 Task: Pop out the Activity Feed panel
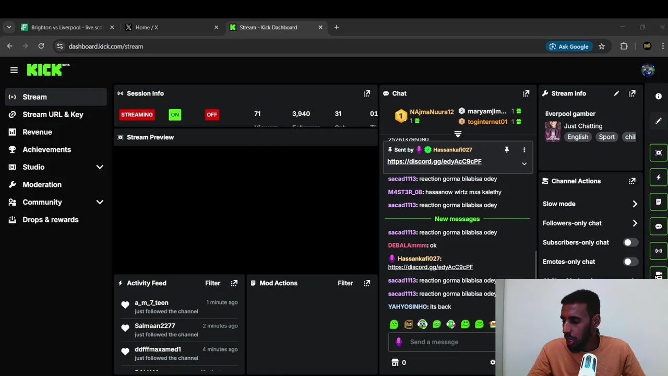(234, 283)
